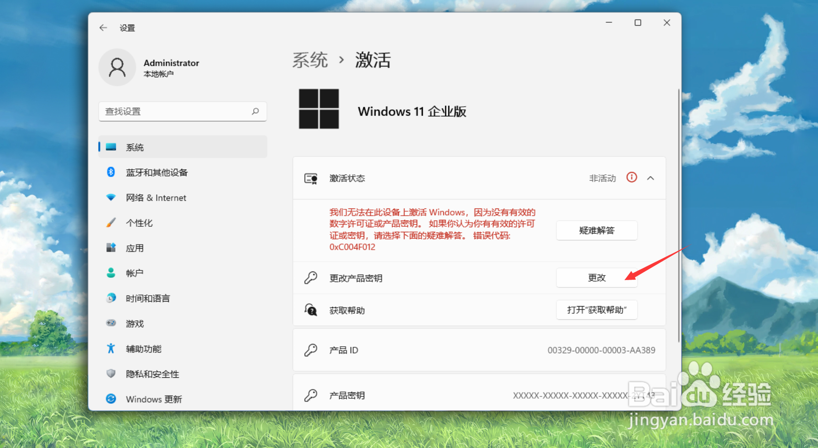Close the Settings window
Image resolution: width=818 pixels, height=448 pixels.
click(x=667, y=23)
